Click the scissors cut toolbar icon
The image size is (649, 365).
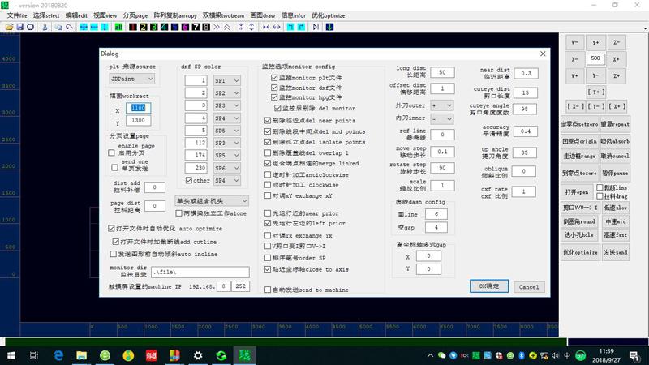[45, 27]
